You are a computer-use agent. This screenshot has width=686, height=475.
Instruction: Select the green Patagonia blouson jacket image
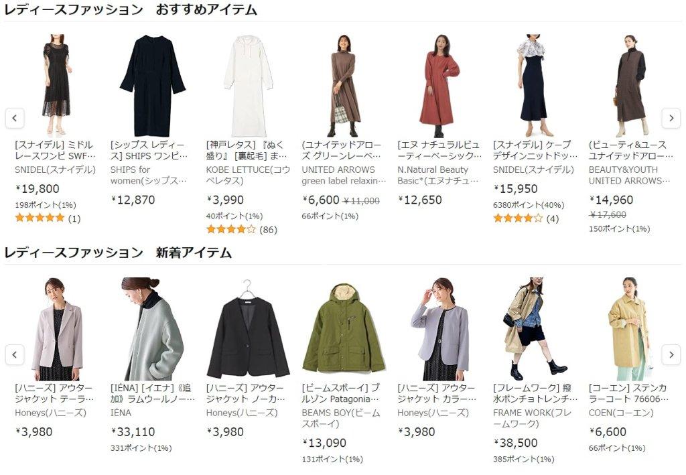coord(344,328)
